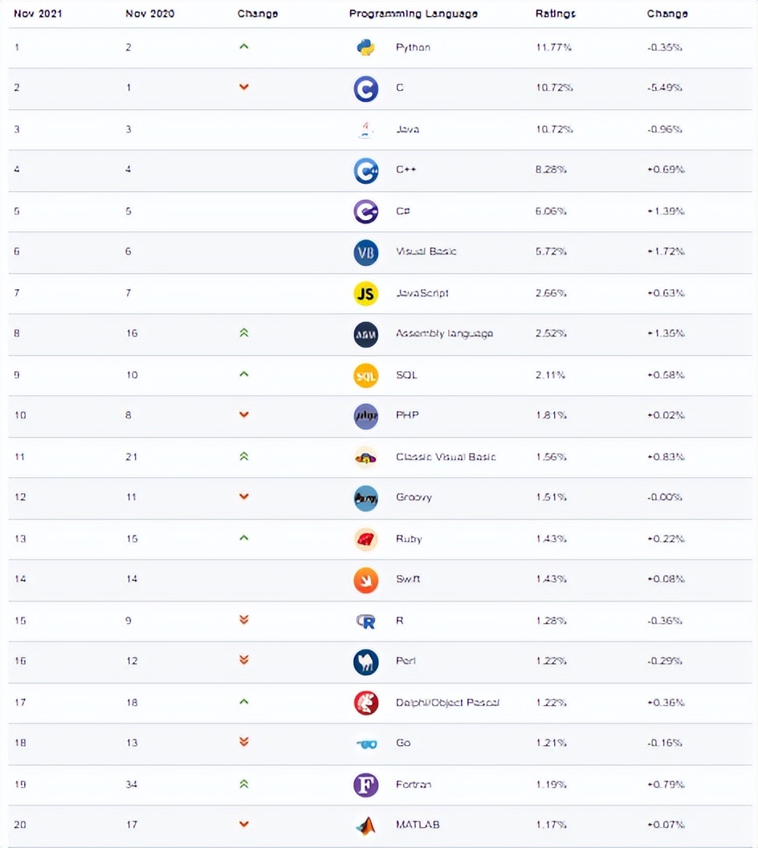Click the red down arrow in C row
The image size is (758, 848).
click(244, 87)
